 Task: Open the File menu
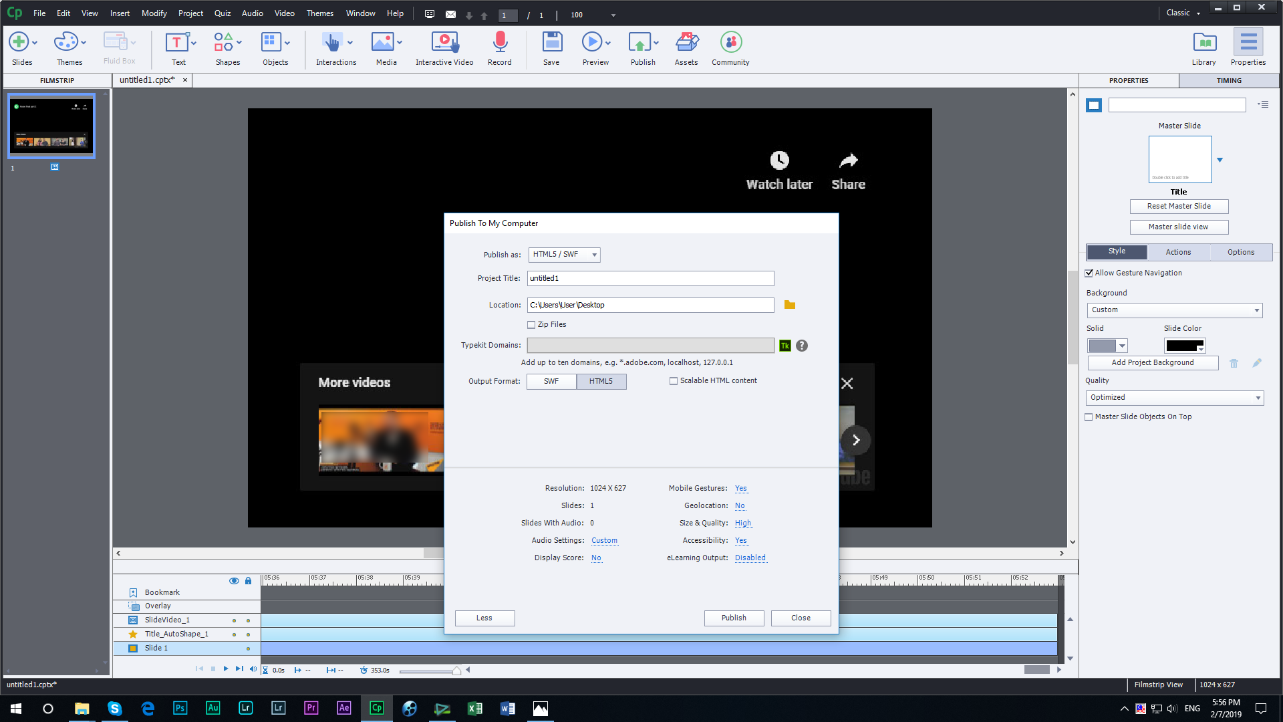pyautogui.click(x=39, y=13)
